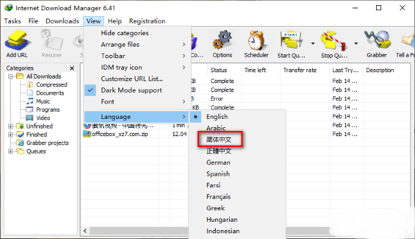Click the Grabber projects icon
This screenshot has width=415, height=239.
click(x=20, y=143)
